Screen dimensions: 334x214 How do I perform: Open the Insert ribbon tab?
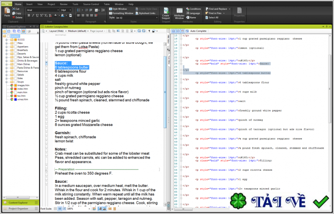click(x=29, y=4)
